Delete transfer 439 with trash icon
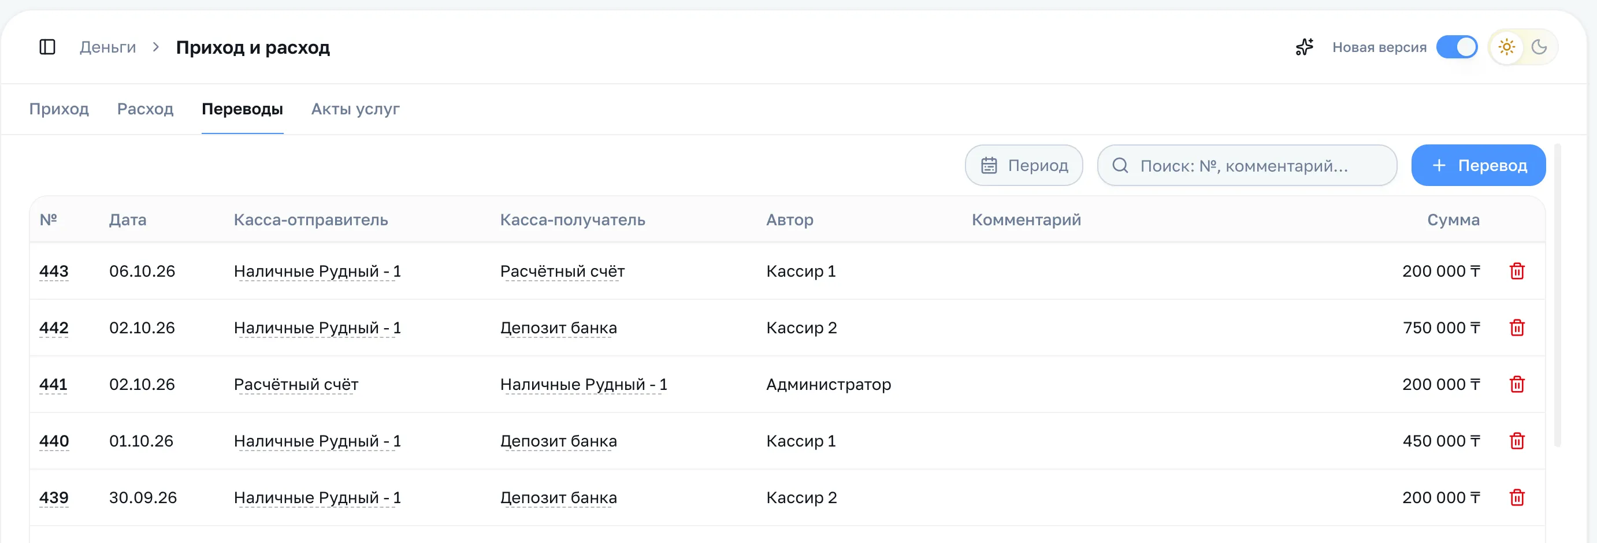 coord(1517,497)
